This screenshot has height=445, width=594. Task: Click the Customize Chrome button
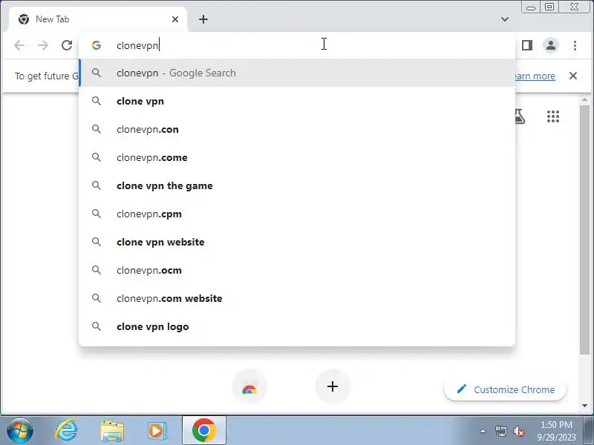pos(506,389)
